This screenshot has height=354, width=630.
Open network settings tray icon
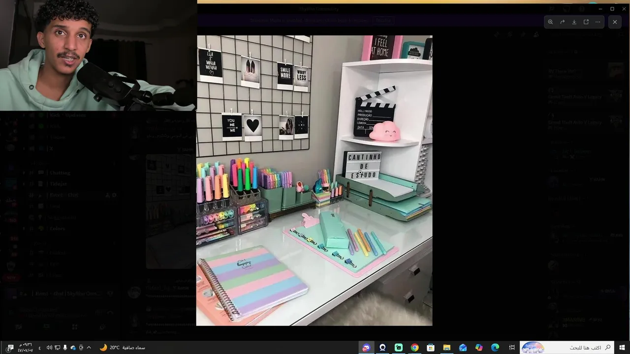point(58,348)
